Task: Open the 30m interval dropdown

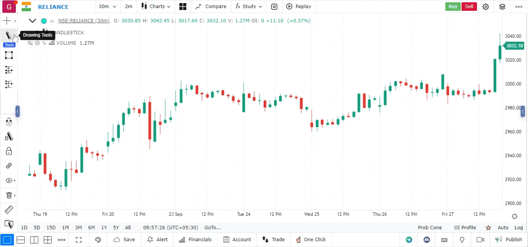Action: coord(107,7)
